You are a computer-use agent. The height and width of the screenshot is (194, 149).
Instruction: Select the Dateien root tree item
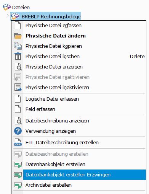21,8
